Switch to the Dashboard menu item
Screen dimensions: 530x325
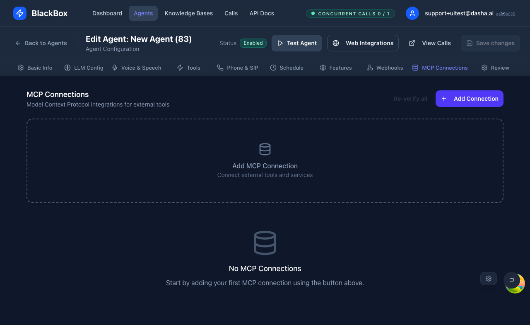[x=107, y=13]
